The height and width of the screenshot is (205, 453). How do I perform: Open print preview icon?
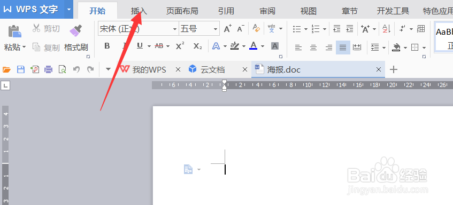pos(63,69)
